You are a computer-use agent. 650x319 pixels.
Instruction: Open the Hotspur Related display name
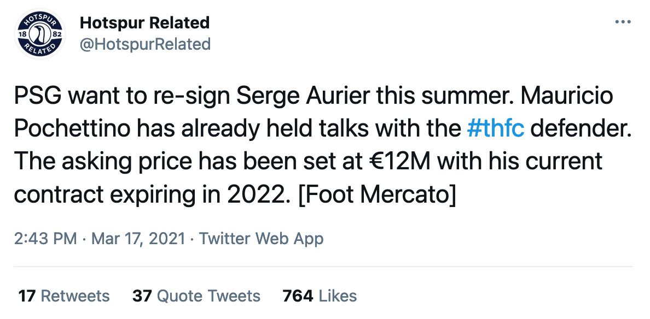click(x=144, y=23)
